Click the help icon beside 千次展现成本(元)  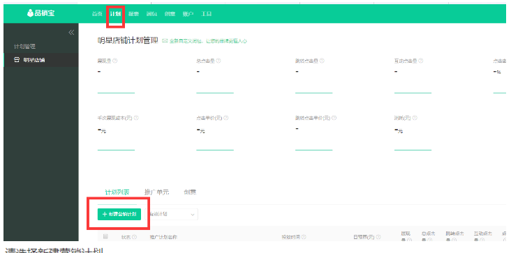click(x=136, y=118)
